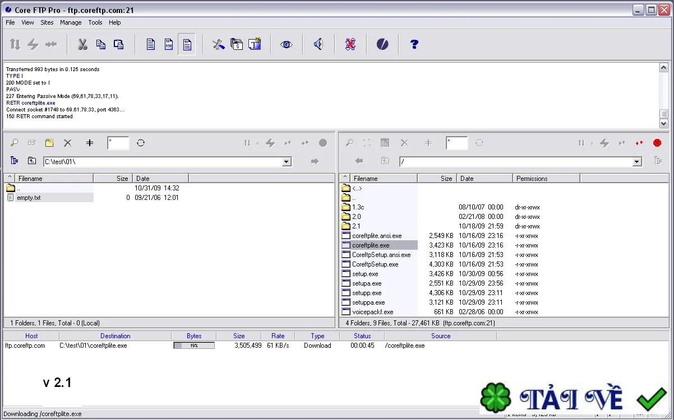Delete selected local file with X icon
Image resolution: width=674 pixels, height=420 pixels.
pos(68,143)
